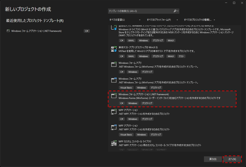Click the recent template icon in left panel
The image size is (246, 167).
pos(8,31)
